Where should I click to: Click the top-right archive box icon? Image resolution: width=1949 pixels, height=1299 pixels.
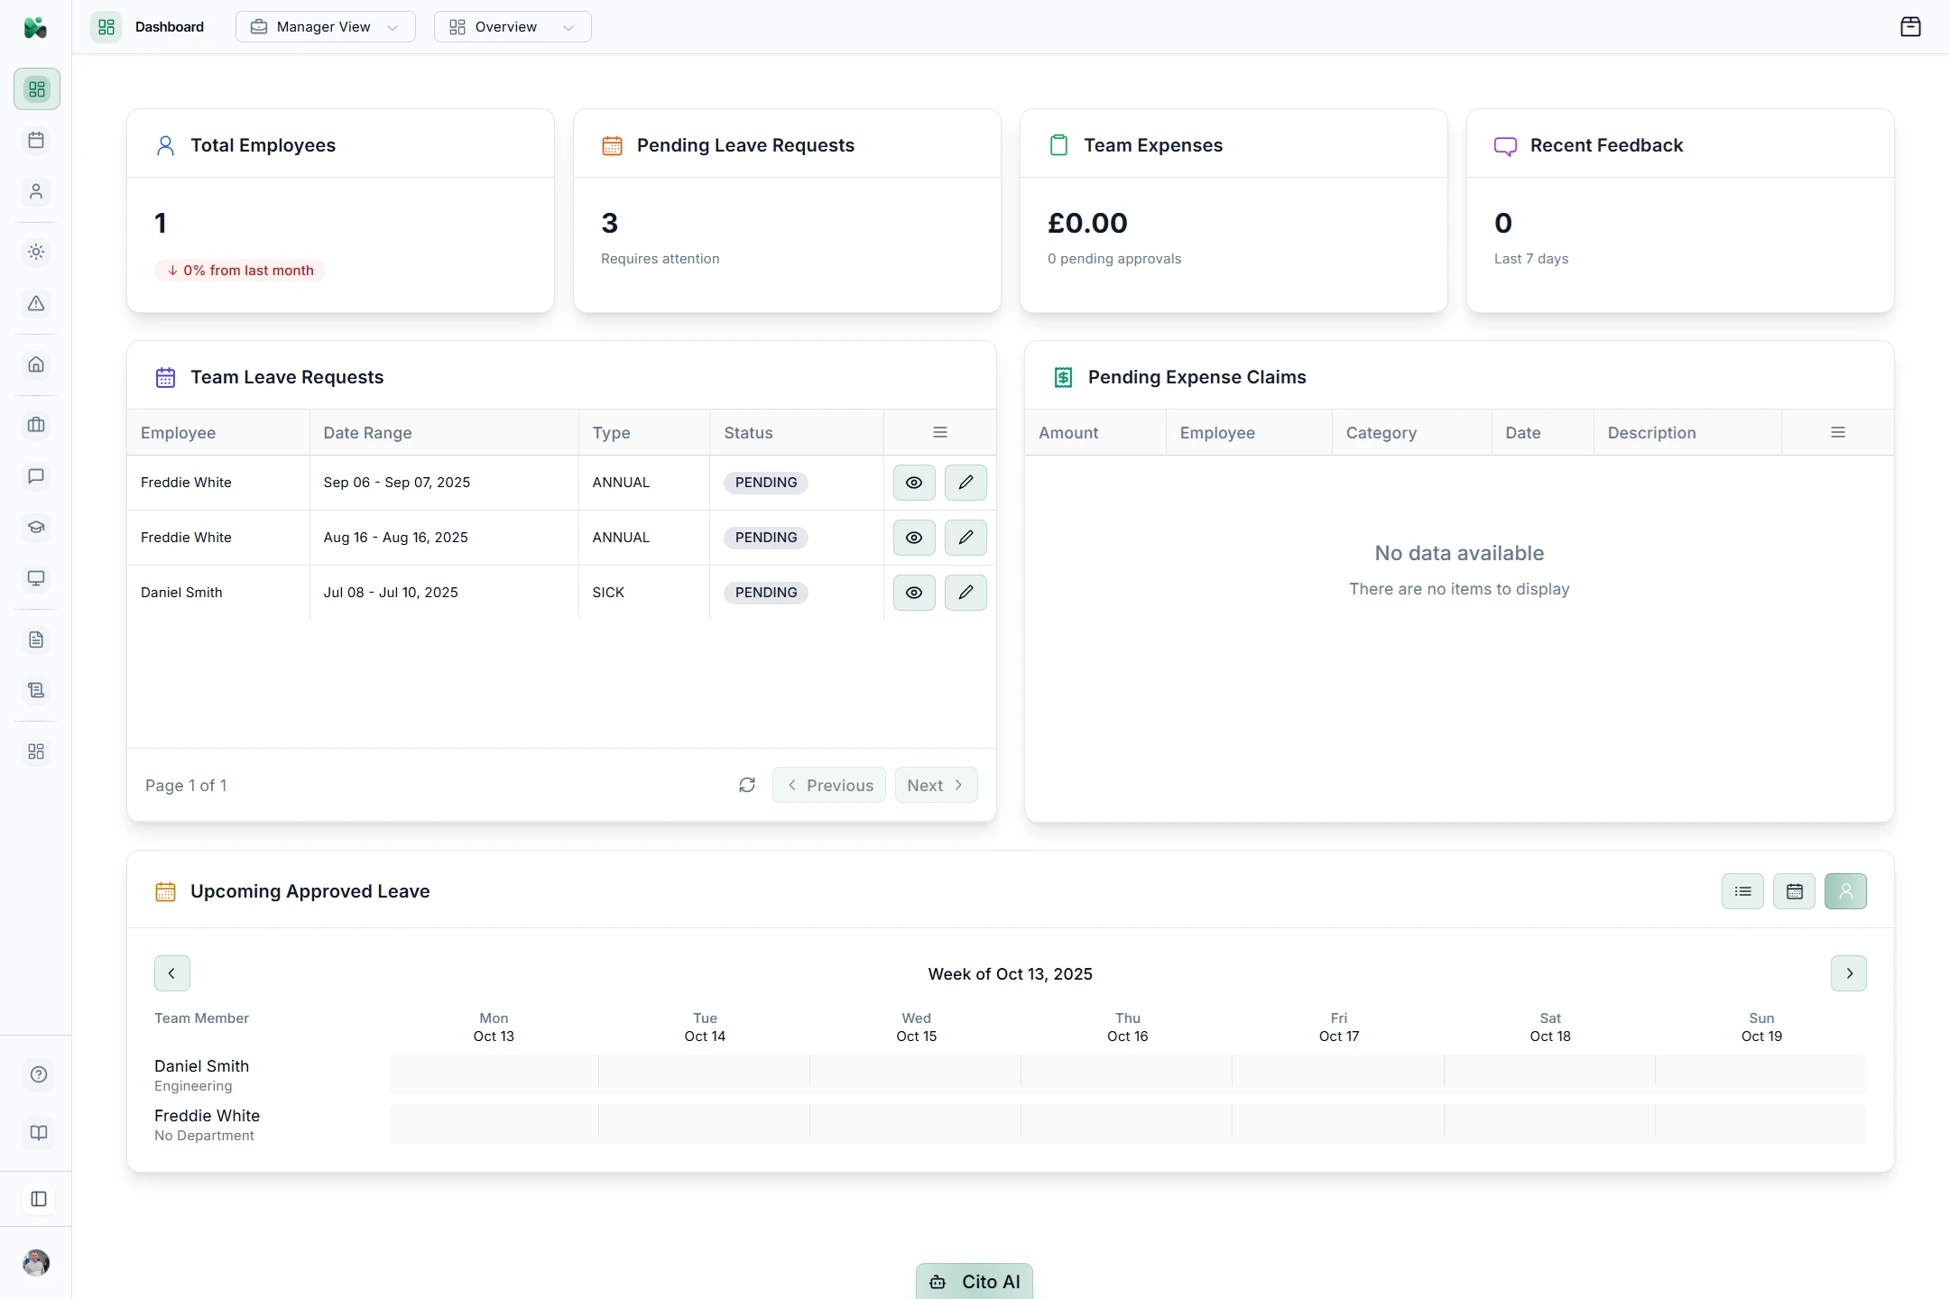point(1910,27)
